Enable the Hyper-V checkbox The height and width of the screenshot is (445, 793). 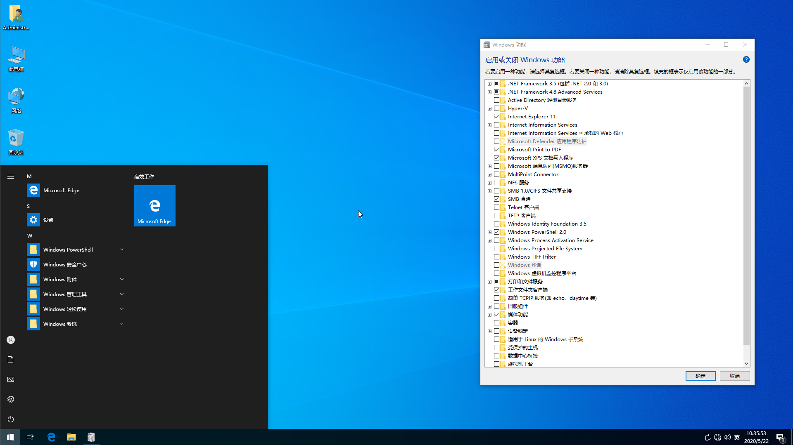(x=497, y=108)
